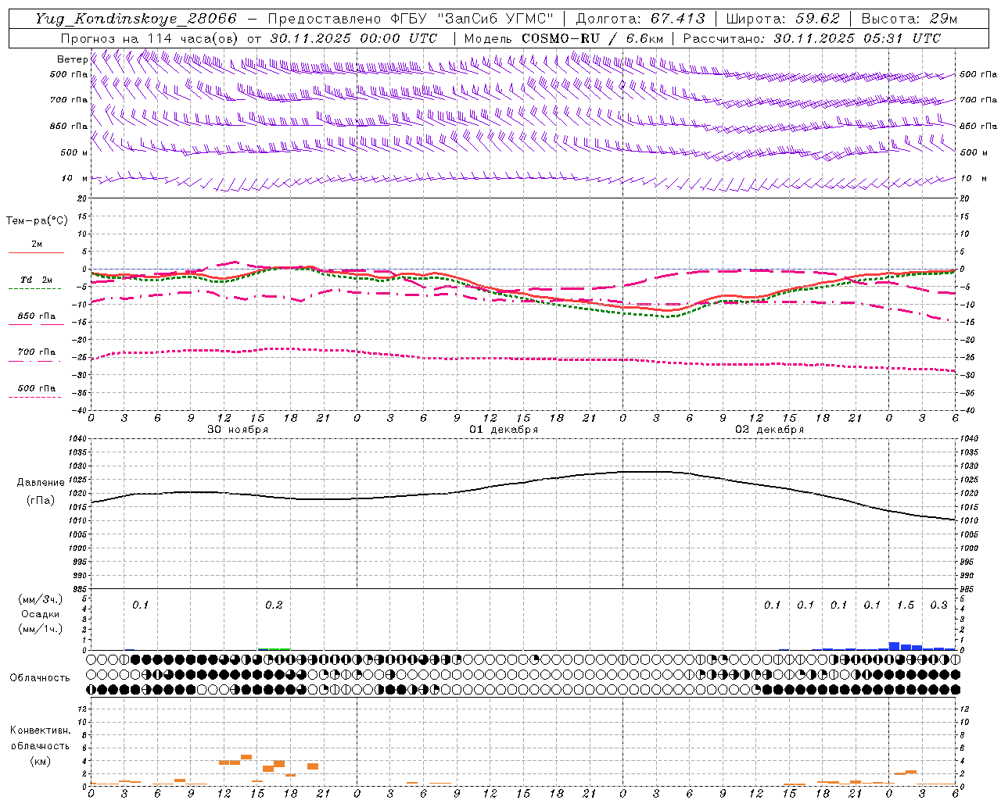
Task: Click the Td 2м legend entry
Action: tap(37, 280)
